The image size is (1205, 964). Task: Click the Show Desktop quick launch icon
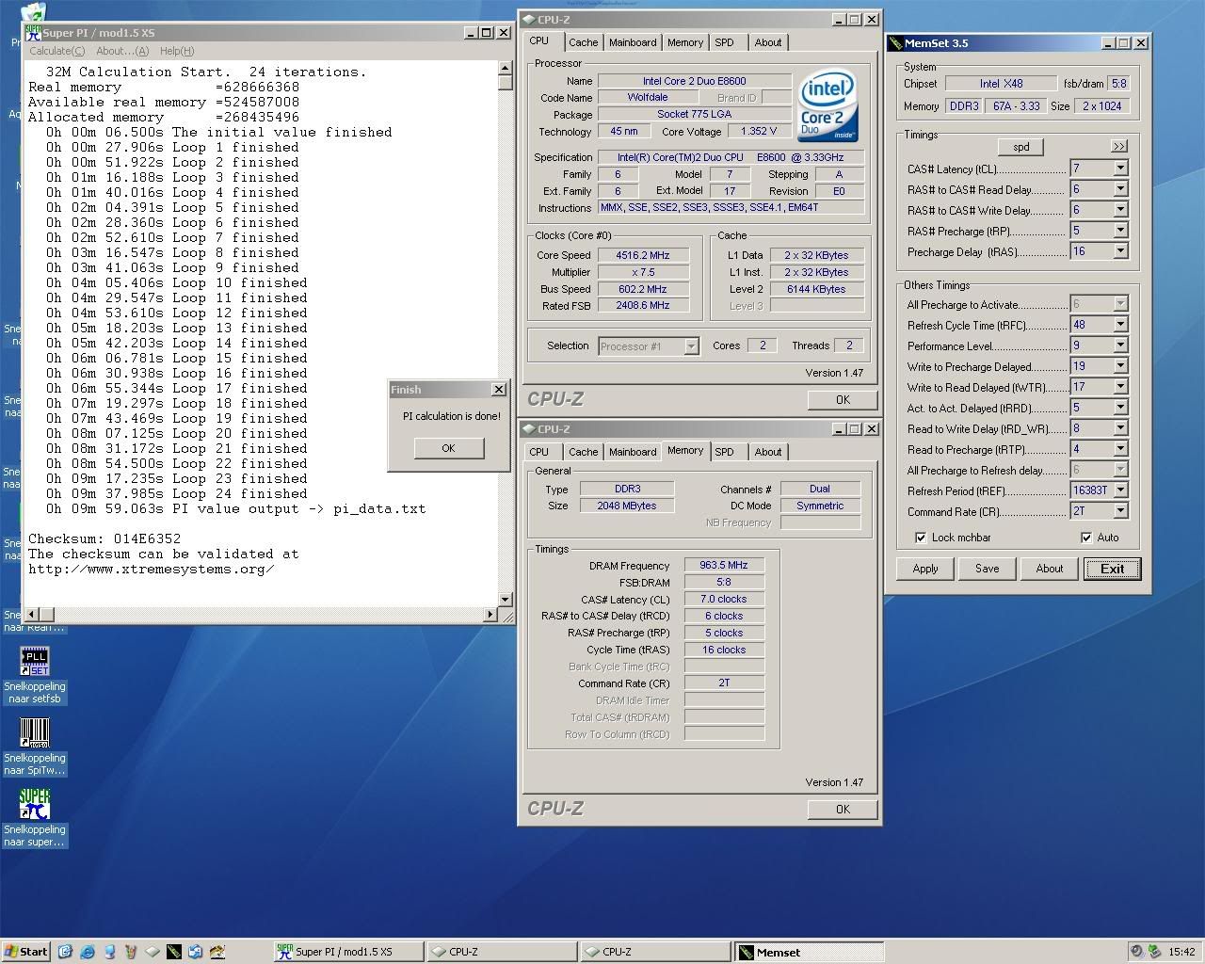(x=65, y=952)
